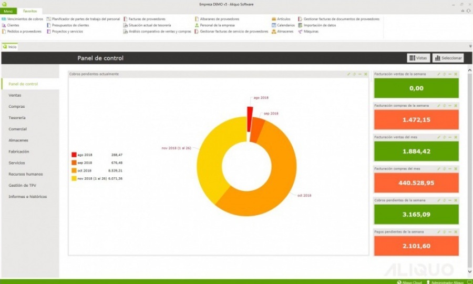Open Tesorería in the left sidebar
This screenshot has width=473, height=284.
pos(17,118)
